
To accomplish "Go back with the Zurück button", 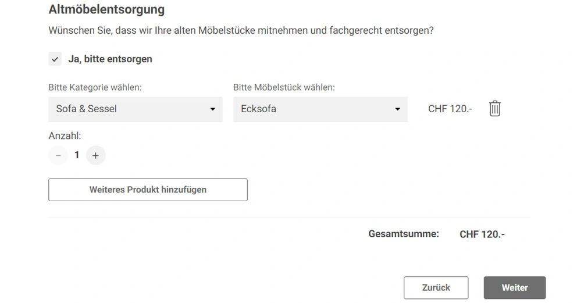I will 436,287.
